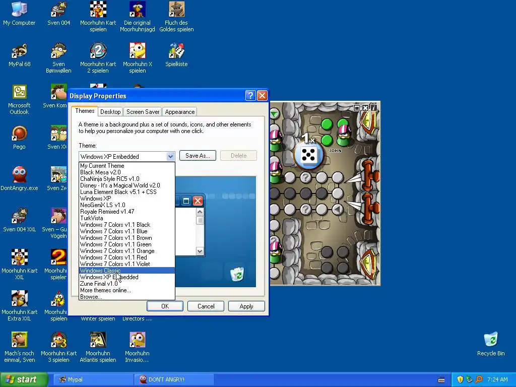Switch to Mypal taskbar button

[x=93, y=379]
